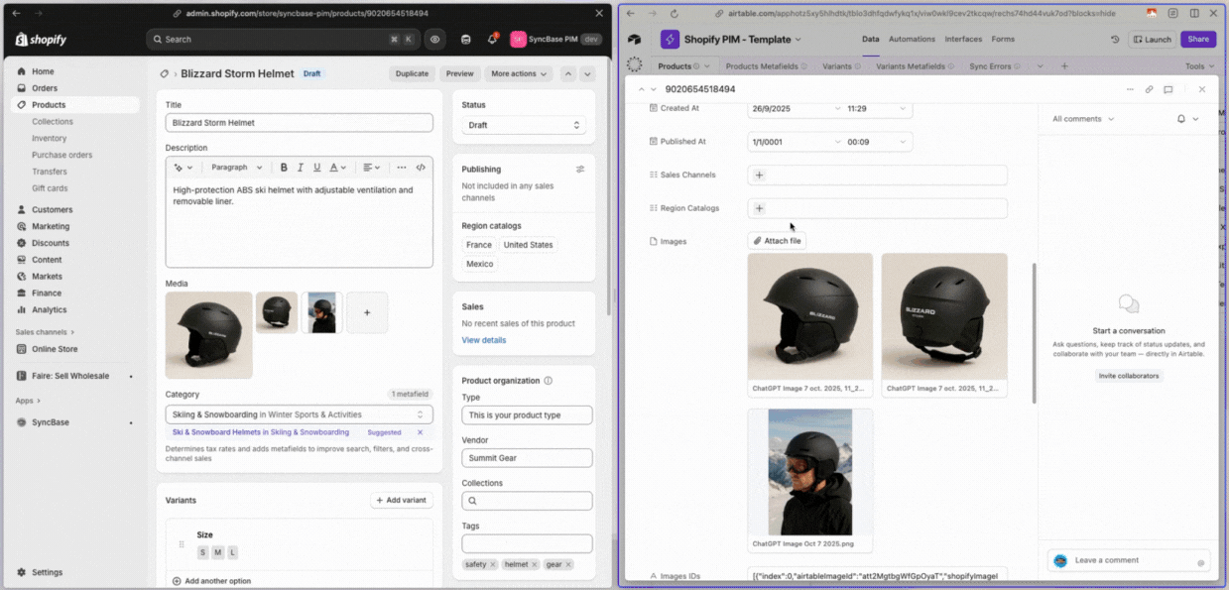Screen dimensions: 1229x590
Task: Click the Shopify notifications bell icon
Action: [493, 40]
